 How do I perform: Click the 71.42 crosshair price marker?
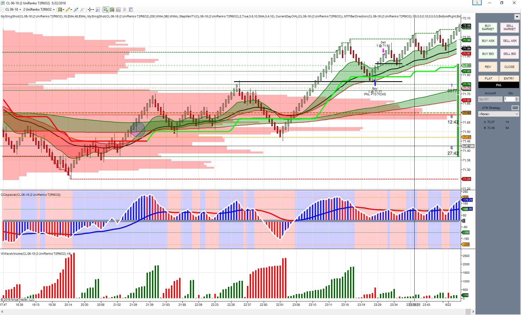pyautogui.click(x=468, y=146)
